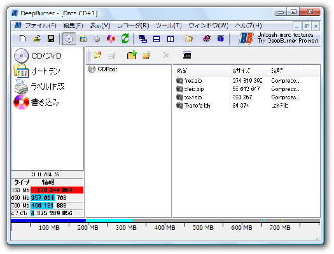This screenshot has width=334, height=254.
Task: Click the Save floppy disk icon
Action: click(x=51, y=39)
